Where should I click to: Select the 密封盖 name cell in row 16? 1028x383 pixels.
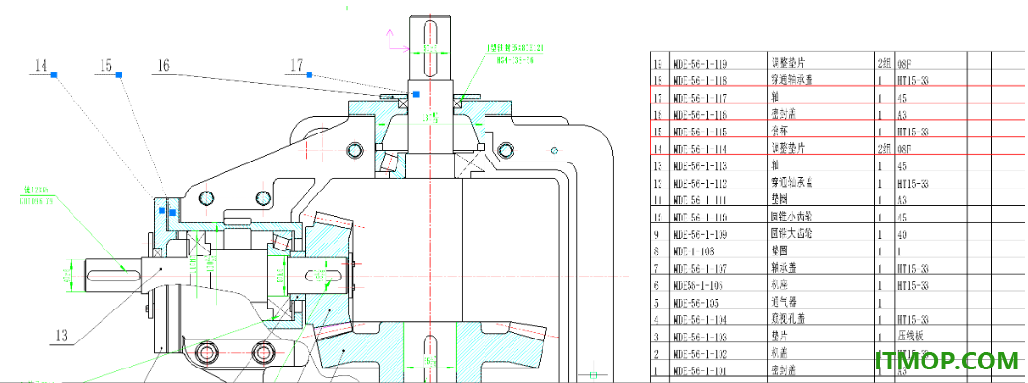click(x=784, y=115)
